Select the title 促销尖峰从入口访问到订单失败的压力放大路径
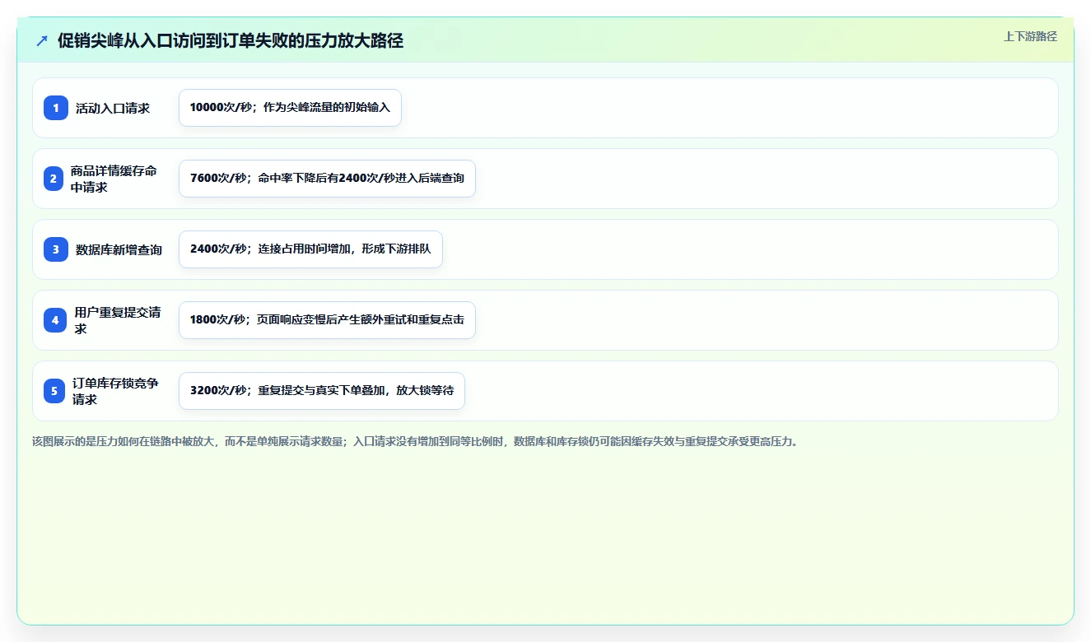 [x=230, y=40]
